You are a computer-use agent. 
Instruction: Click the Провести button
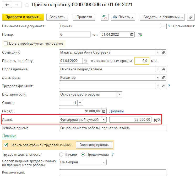click(x=84, y=17)
